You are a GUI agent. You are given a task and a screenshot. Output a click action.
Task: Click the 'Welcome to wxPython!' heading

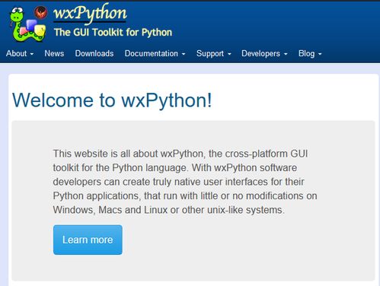[x=112, y=100]
